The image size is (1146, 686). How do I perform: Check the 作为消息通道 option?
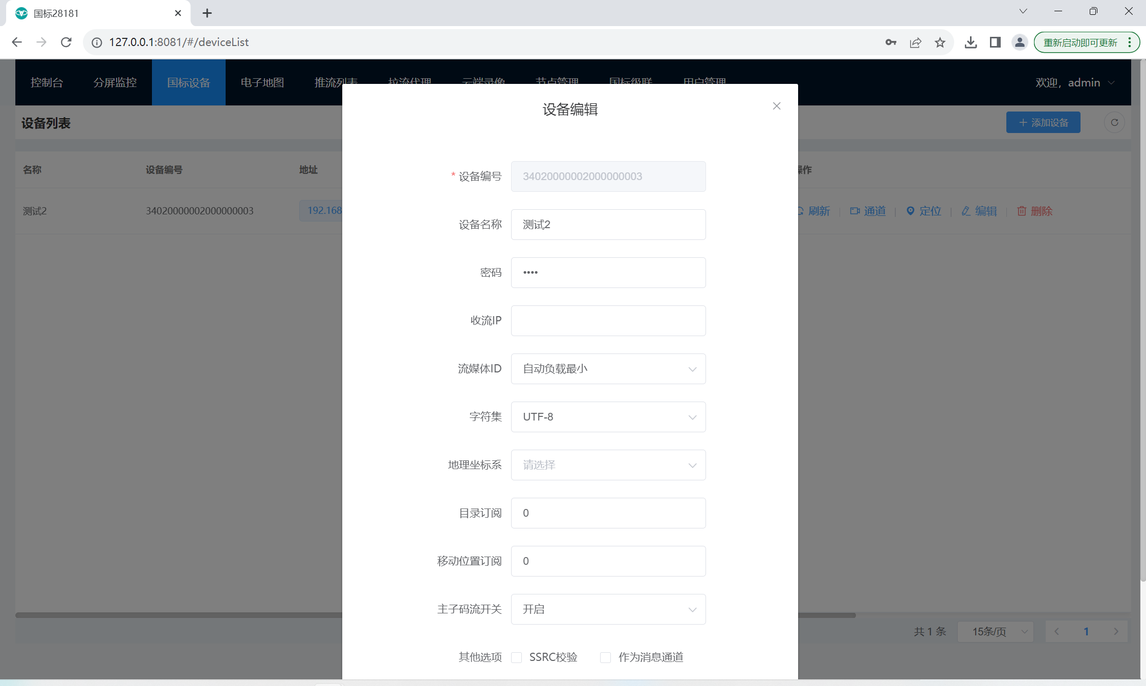click(606, 657)
